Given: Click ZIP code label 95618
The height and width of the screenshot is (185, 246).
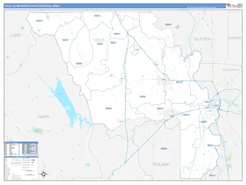Looking at the screenshot, I should [186, 115].
